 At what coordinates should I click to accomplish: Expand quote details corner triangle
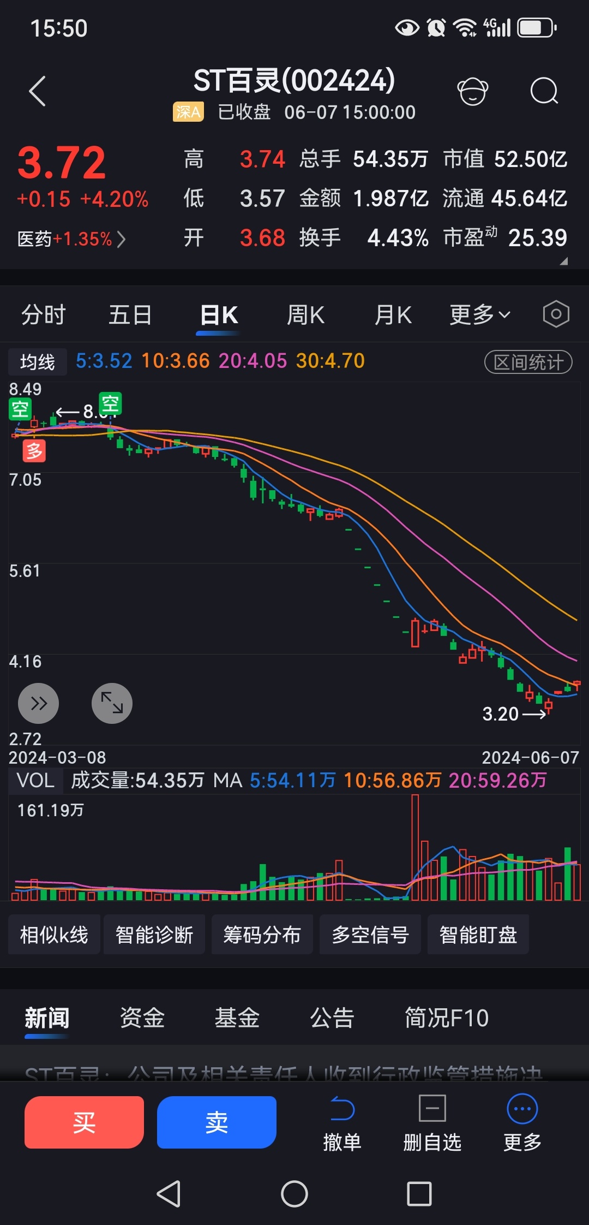click(x=563, y=261)
